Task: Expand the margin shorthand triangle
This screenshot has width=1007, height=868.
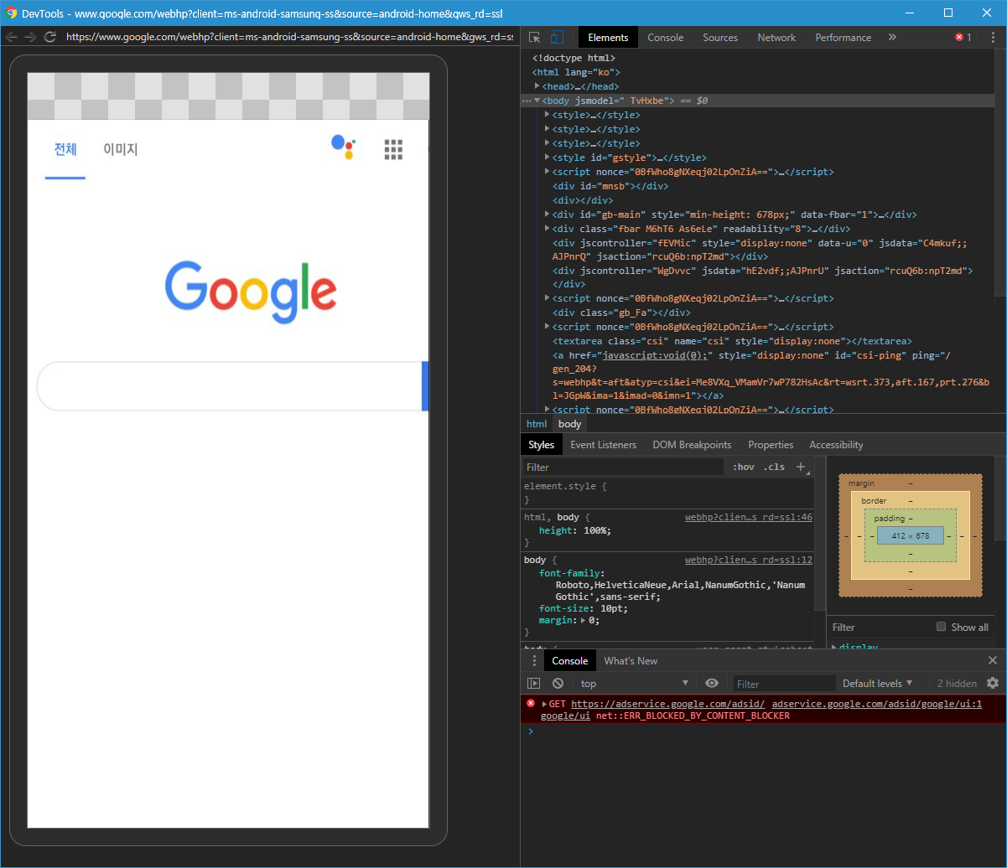Action: pyautogui.click(x=584, y=621)
